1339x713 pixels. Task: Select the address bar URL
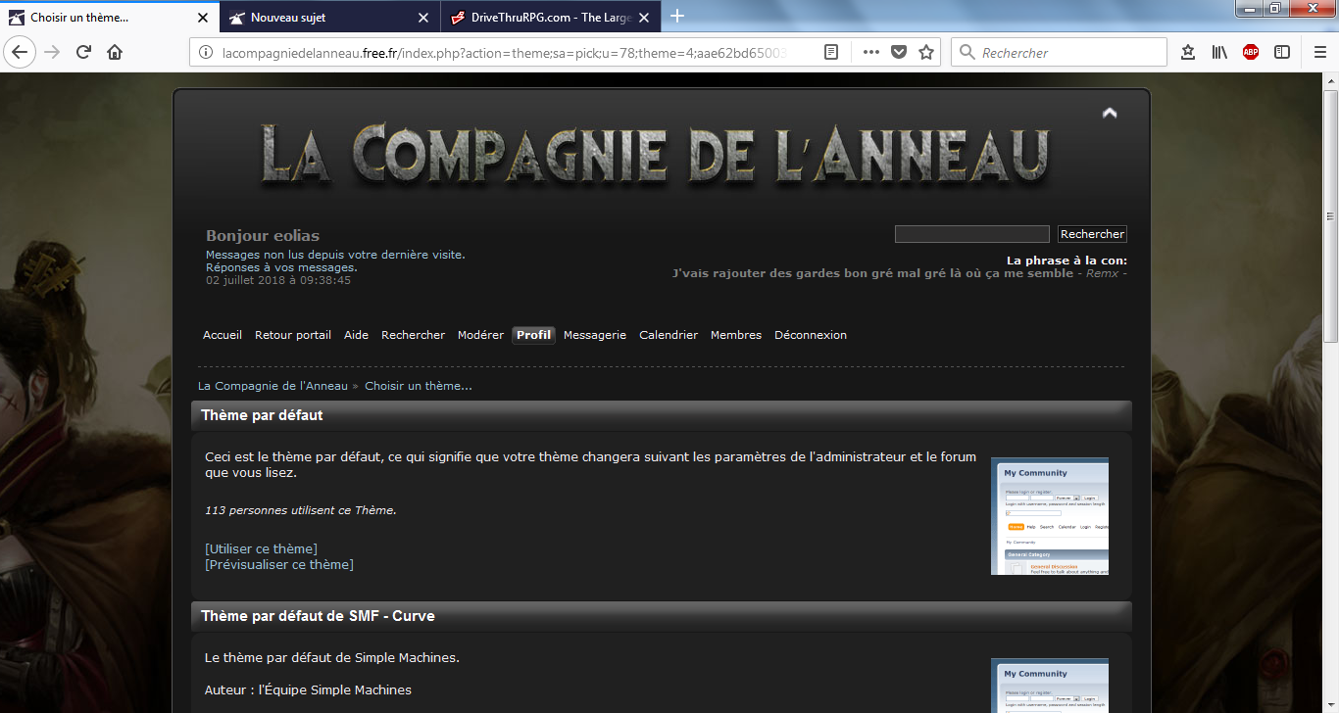tap(504, 53)
